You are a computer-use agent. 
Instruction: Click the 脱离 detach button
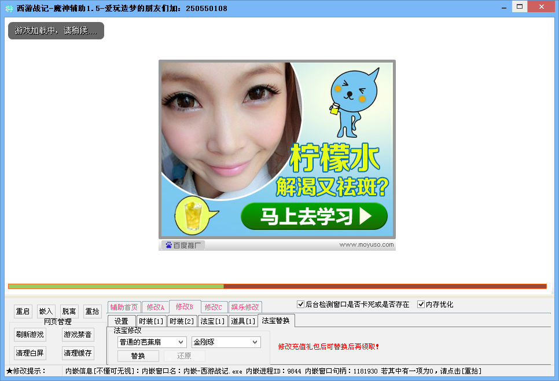tap(69, 312)
